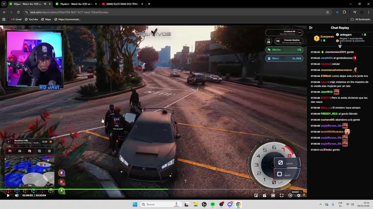Click username kevin0926kakaka in chat

332,132
